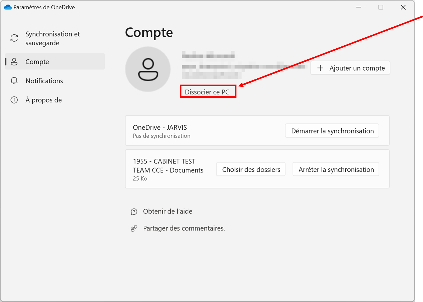Image resolution: width=423 pixels, height=302 pixels.
Task: Stop sync with Arrêter la synchronisation
Action: tap(336, 169)
